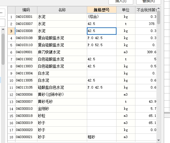
Task: Click unit kg cell in row 17
Action: click(126, 130)
